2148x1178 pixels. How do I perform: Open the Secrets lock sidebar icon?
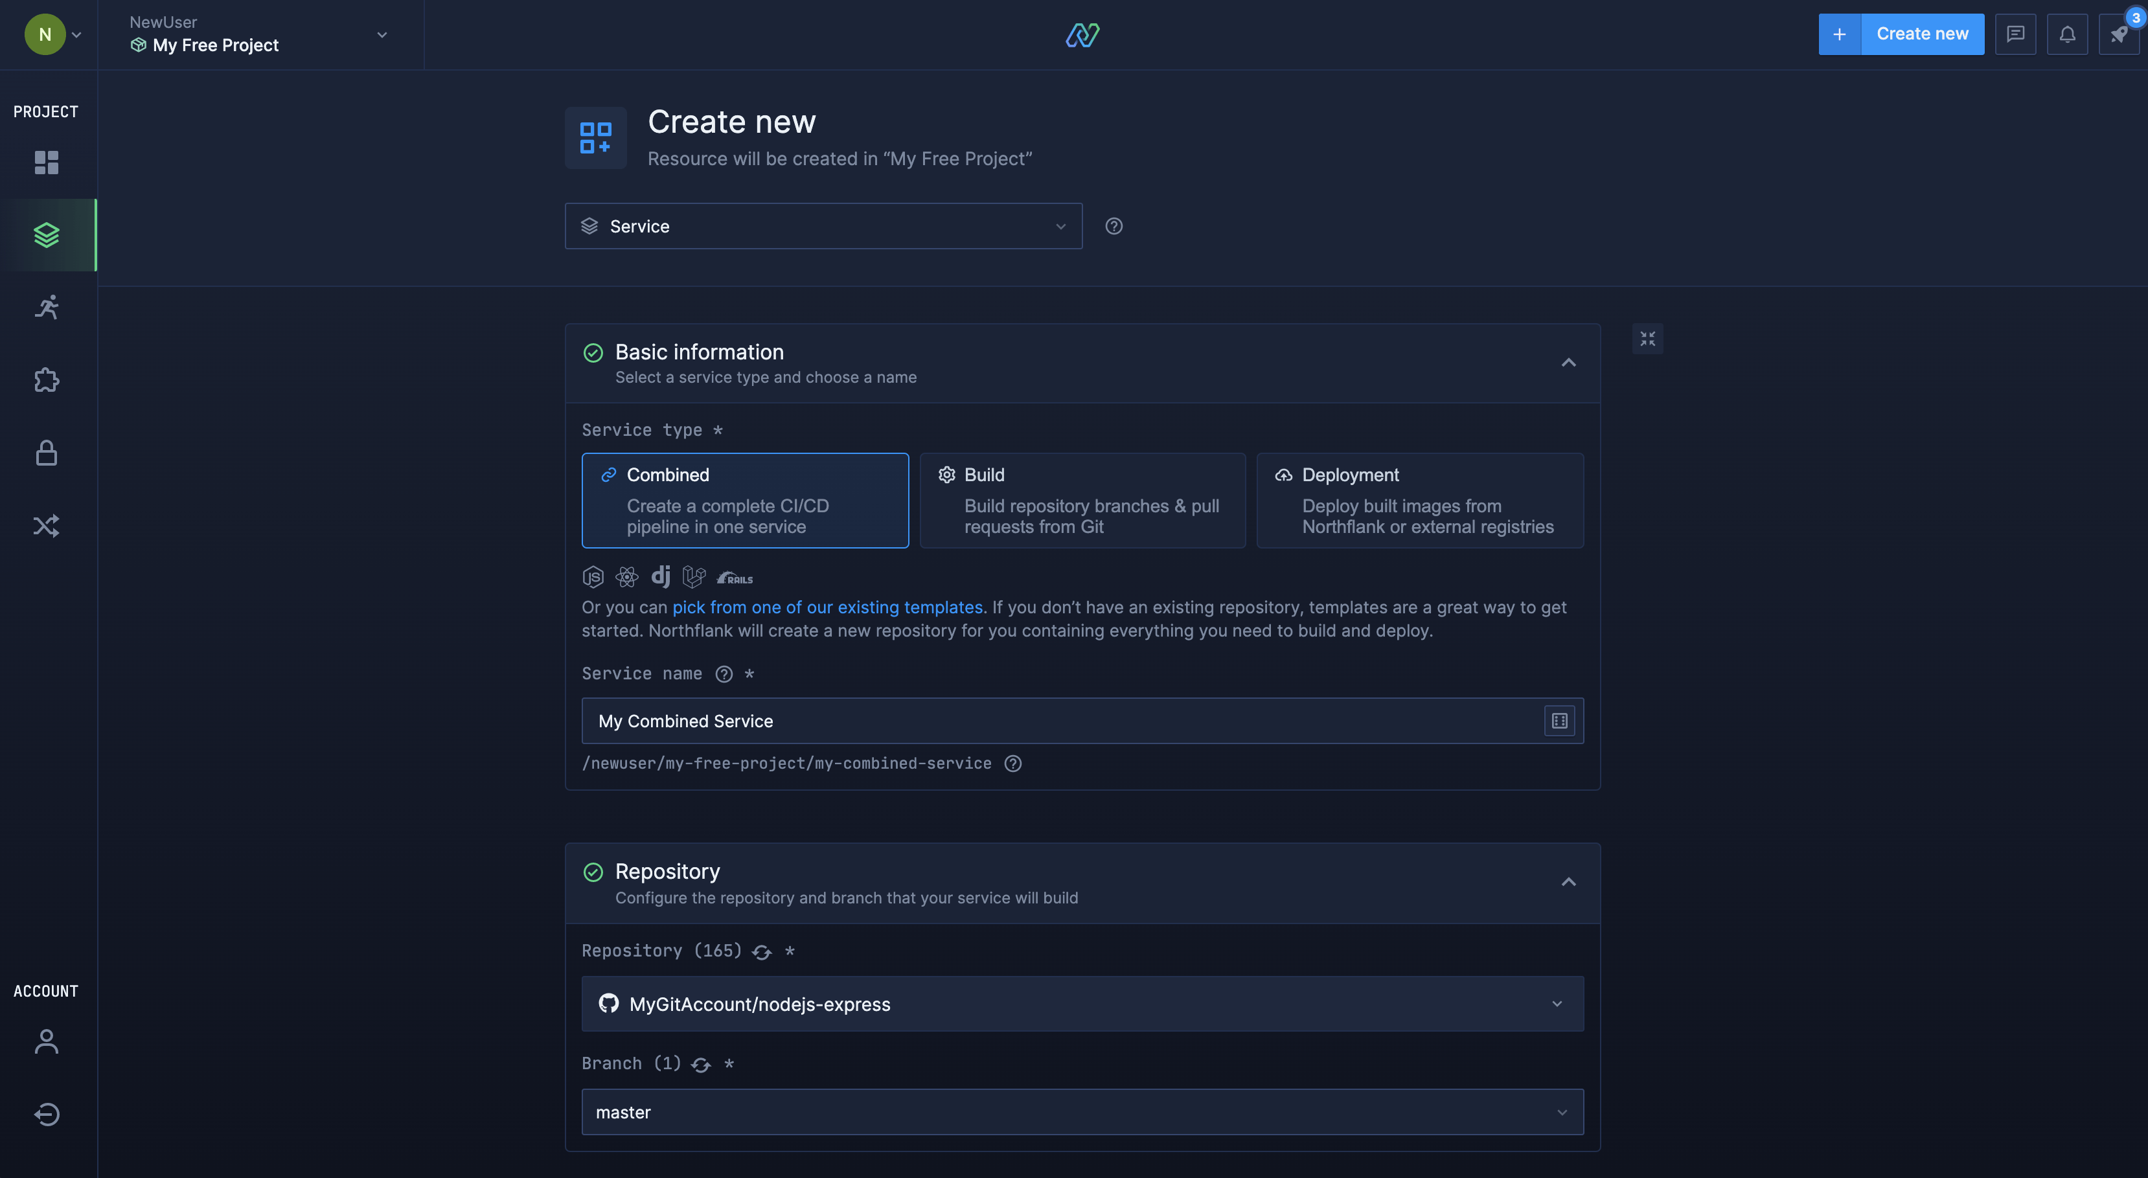(47, 453)
